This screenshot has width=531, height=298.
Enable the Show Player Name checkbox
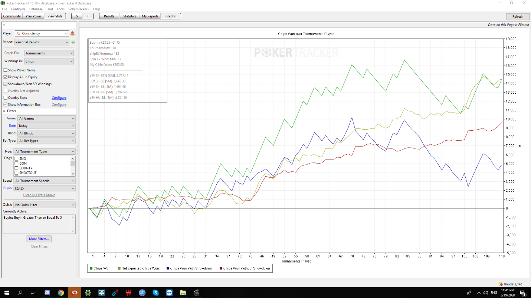coord(5,70)
